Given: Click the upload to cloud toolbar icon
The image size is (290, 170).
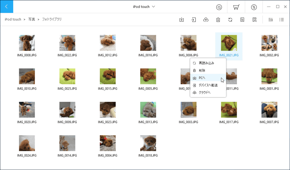Looking at the screenshot, I should click(x=206, y=20).
